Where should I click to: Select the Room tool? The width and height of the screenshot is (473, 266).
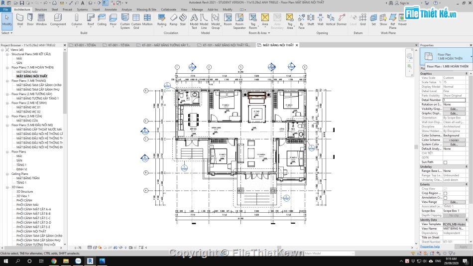click(x=228, y=20)
